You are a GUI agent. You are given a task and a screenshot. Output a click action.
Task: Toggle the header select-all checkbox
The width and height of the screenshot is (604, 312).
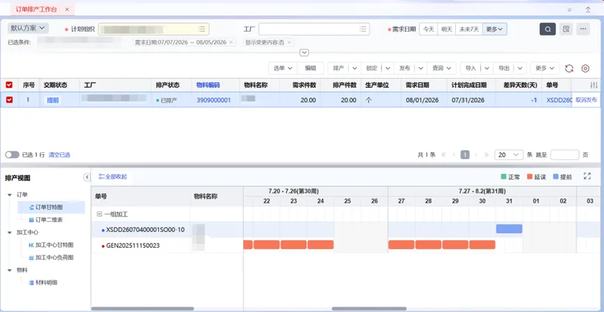[x=9, y=85]
